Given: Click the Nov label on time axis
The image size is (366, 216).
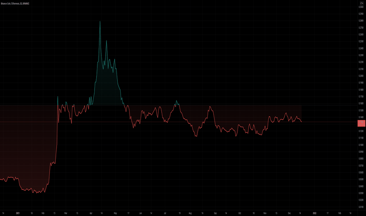Looking at the screenshot, I should point(265,213).
